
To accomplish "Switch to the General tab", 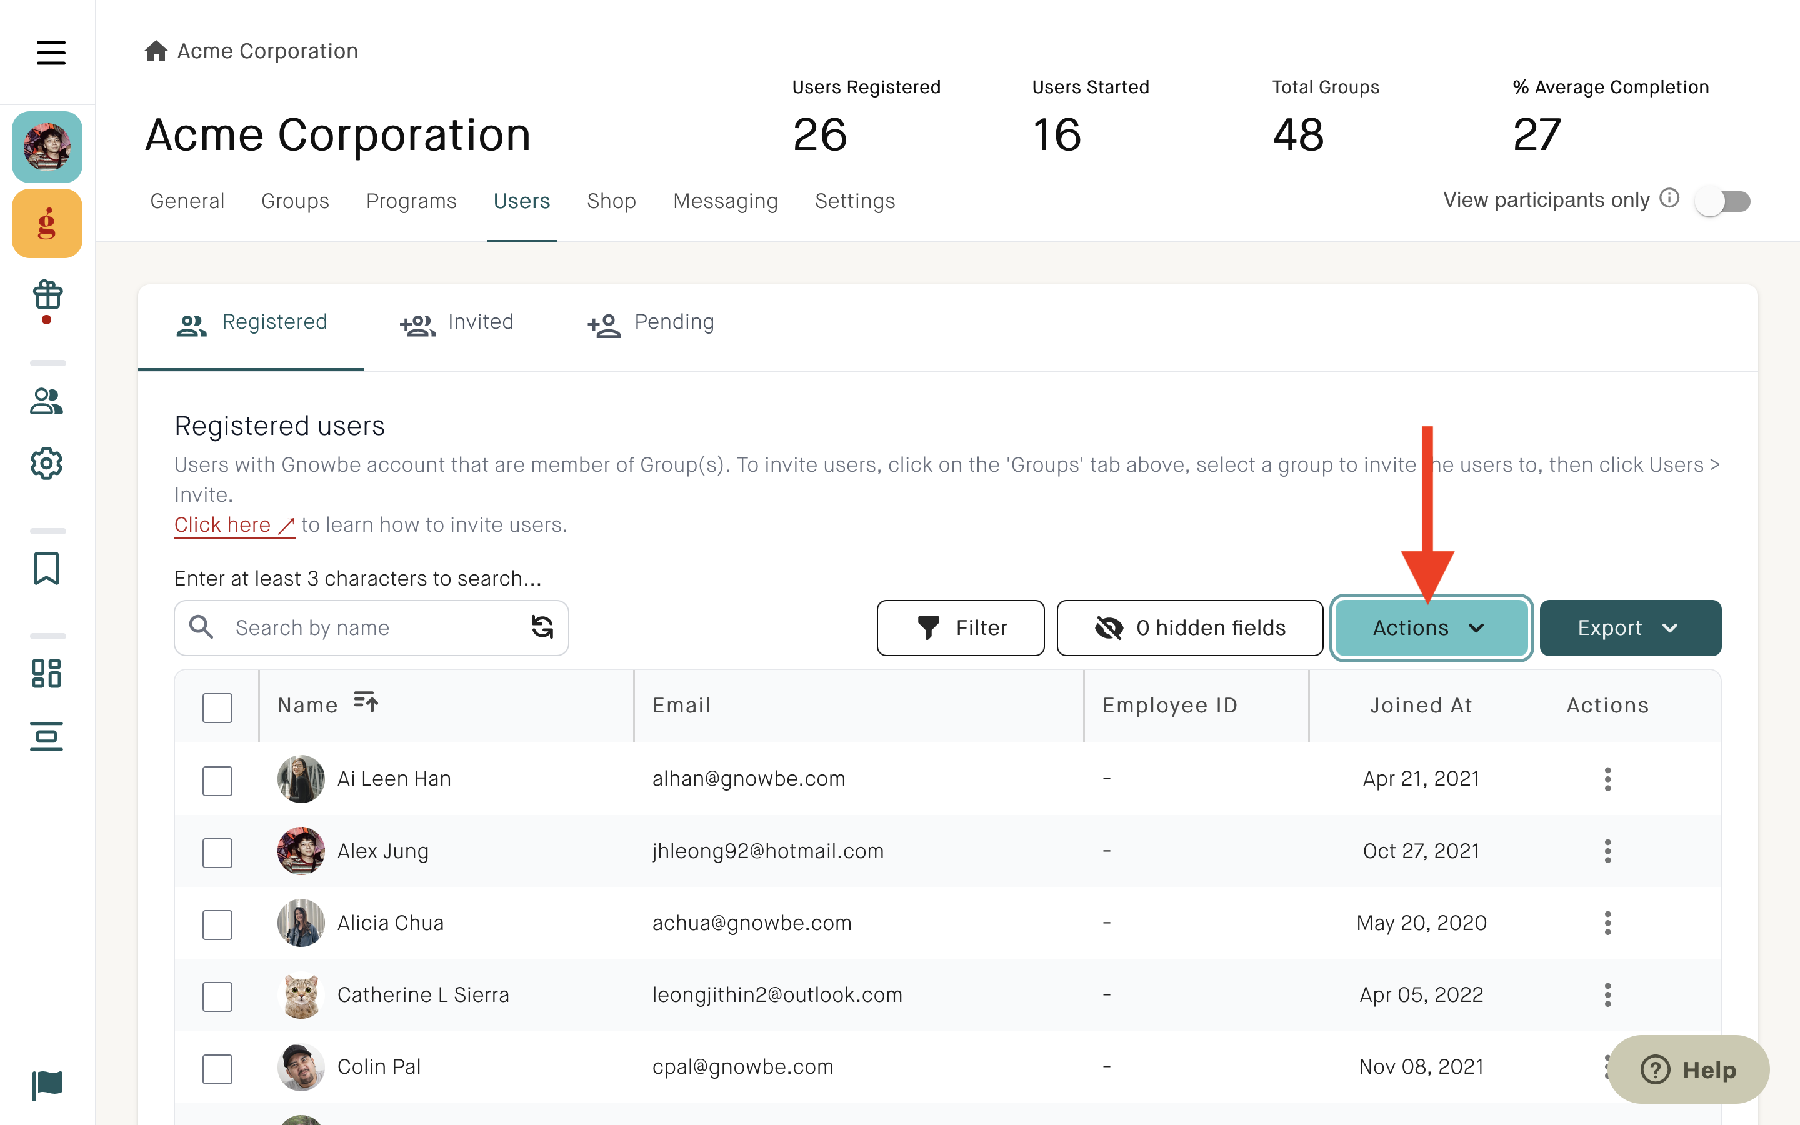I will 187,201.
